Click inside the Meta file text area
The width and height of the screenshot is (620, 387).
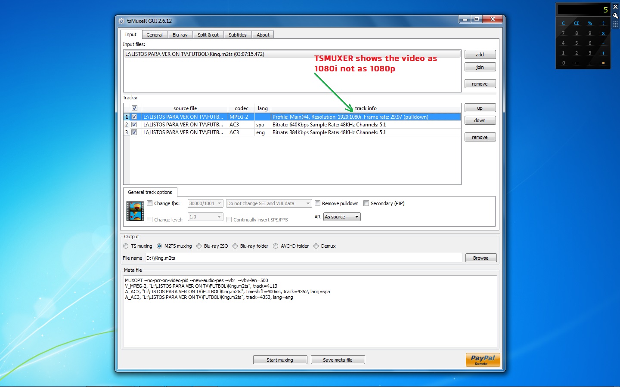pyautogui.click(x=310, y=311)
